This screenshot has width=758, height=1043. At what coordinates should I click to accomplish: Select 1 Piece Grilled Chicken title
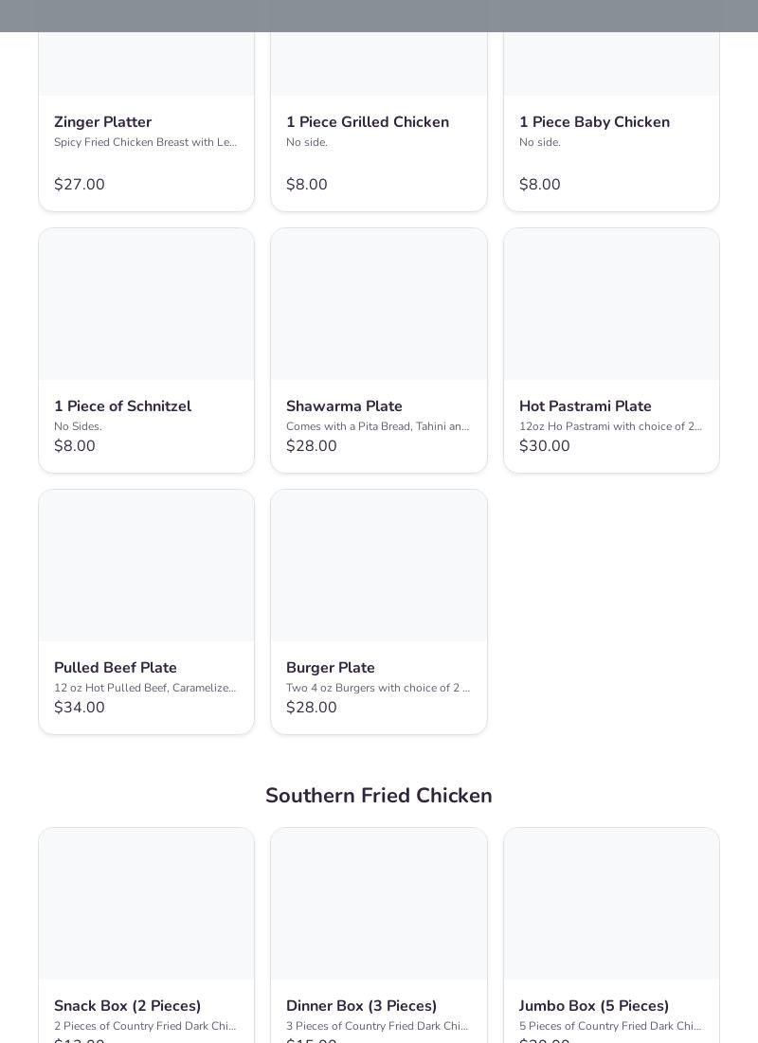[x=368, y=122]
